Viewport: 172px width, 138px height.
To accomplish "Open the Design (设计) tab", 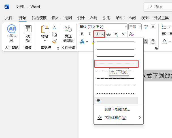I will click(81, 18).
